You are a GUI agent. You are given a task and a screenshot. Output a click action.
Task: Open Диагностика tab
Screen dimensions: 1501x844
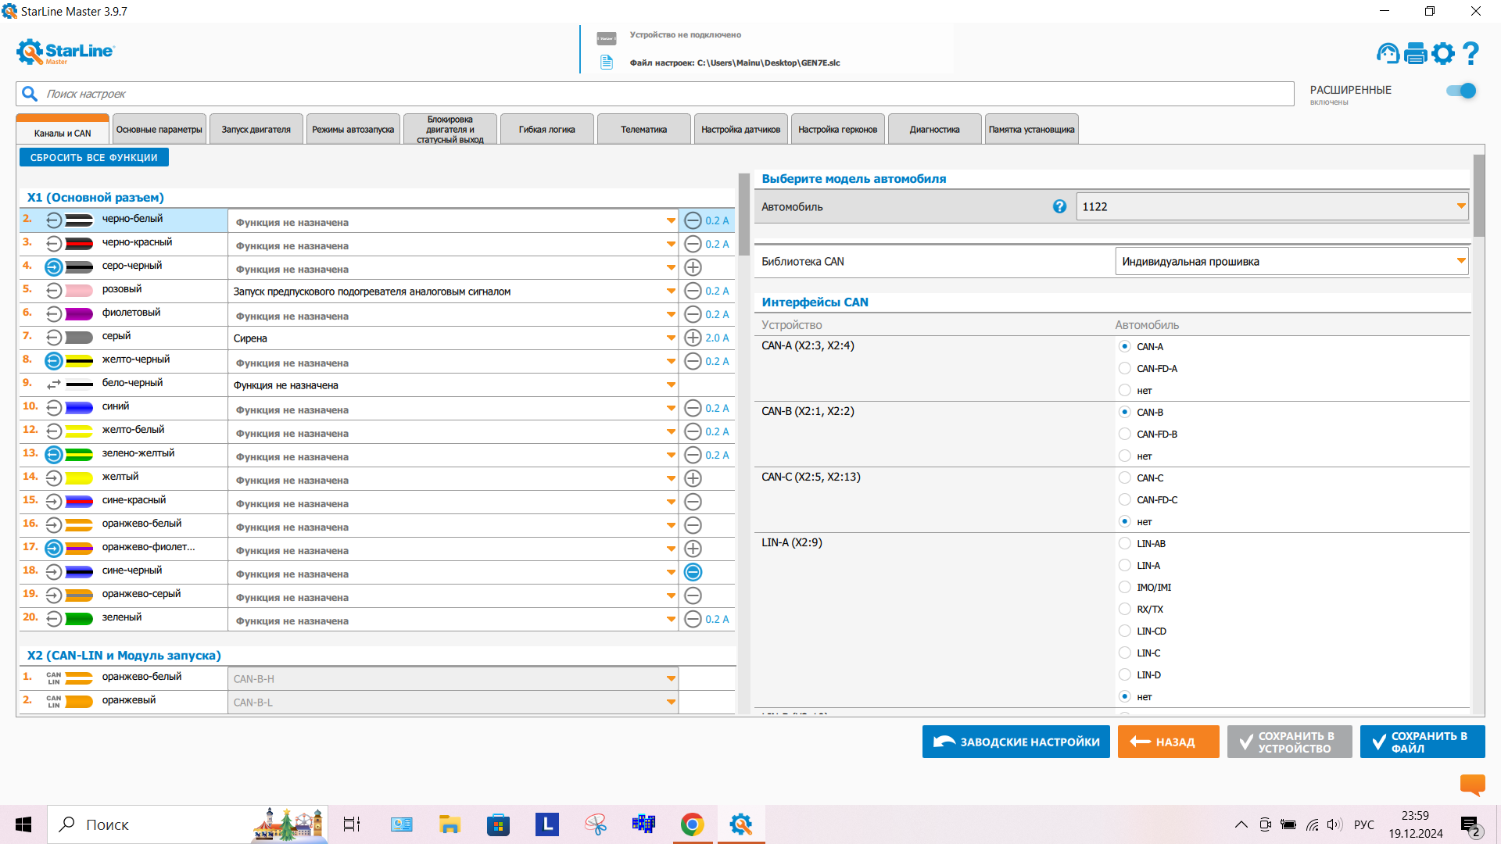click(x=934, y=130)
